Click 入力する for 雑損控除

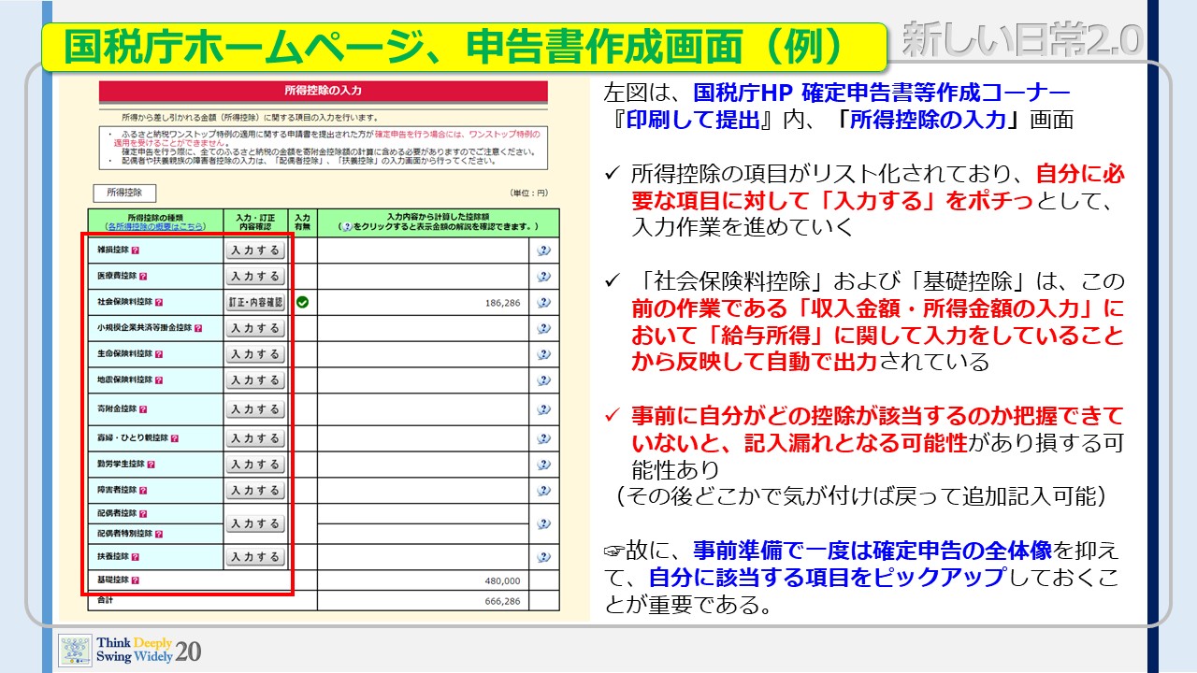(x=255, y=251)
